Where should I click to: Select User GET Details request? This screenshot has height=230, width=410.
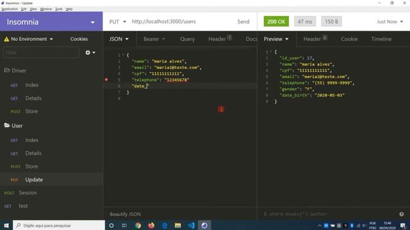tap(51, 153)
